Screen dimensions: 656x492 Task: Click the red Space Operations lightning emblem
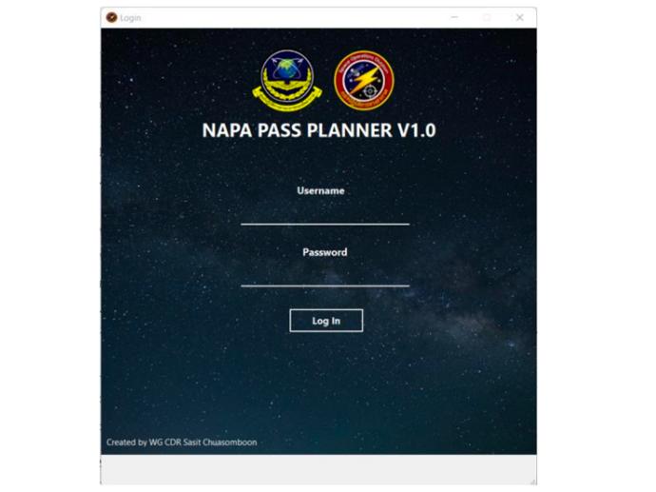click(363, 80)
